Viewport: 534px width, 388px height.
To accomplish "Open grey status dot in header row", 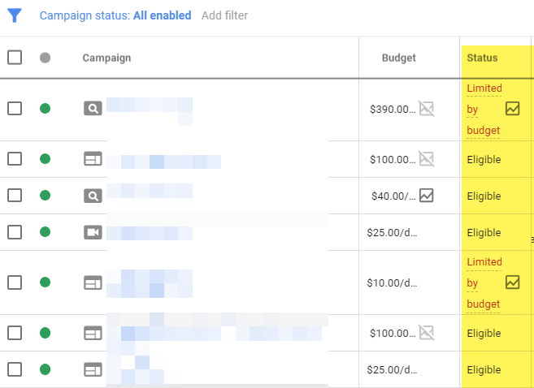I will pos(45,58).
